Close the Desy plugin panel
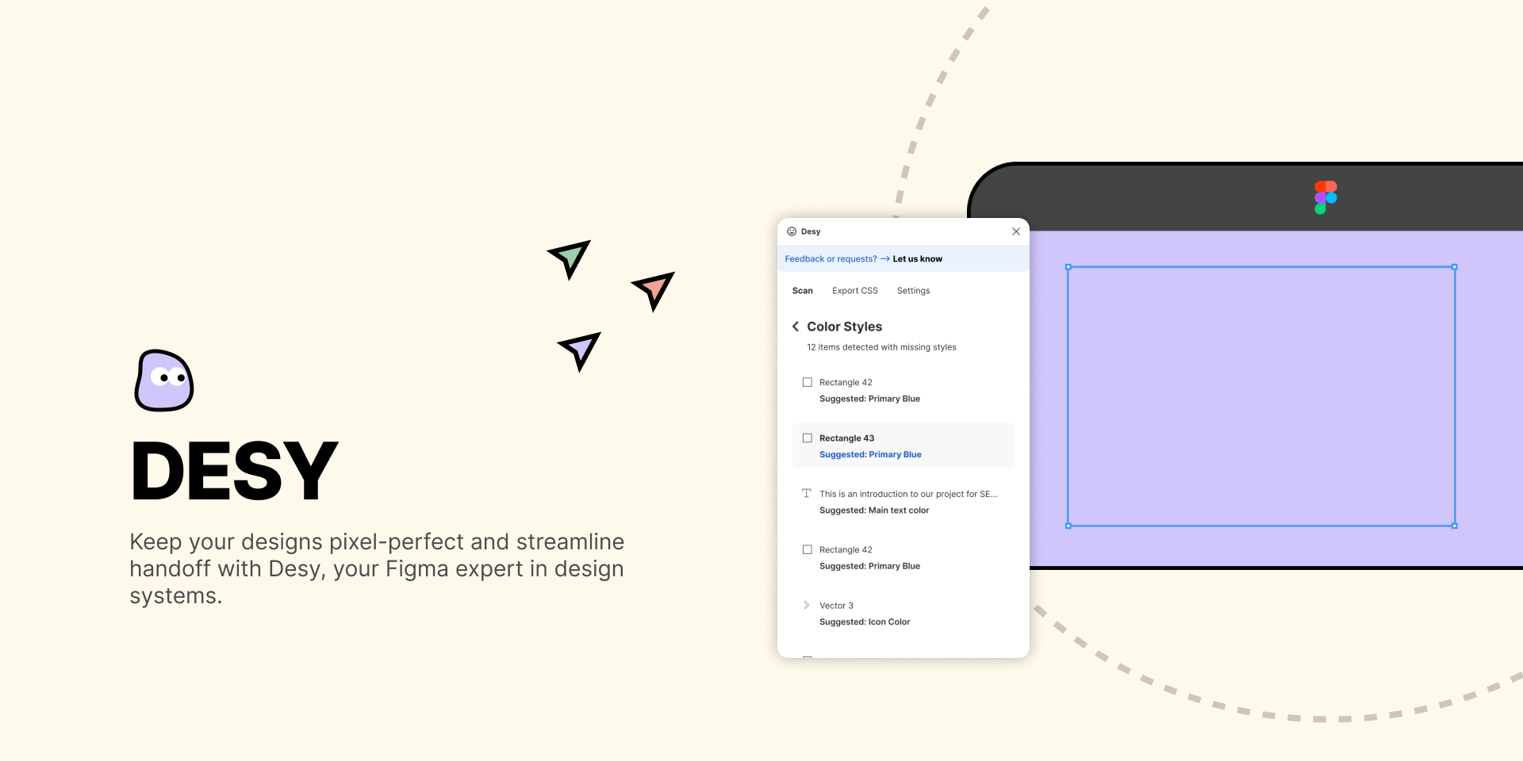Screen dimensions: 1523x761 click(1016, 231)
